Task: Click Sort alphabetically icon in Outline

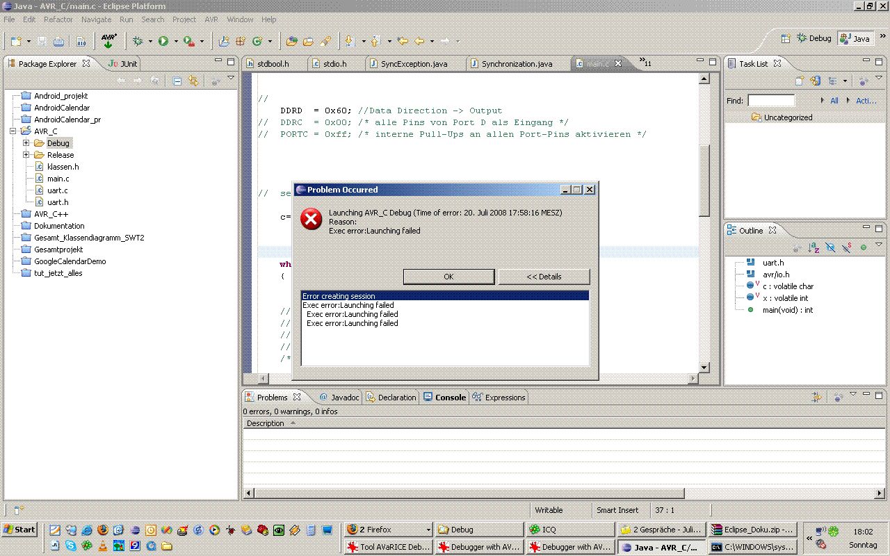Action: pos(813,247)
